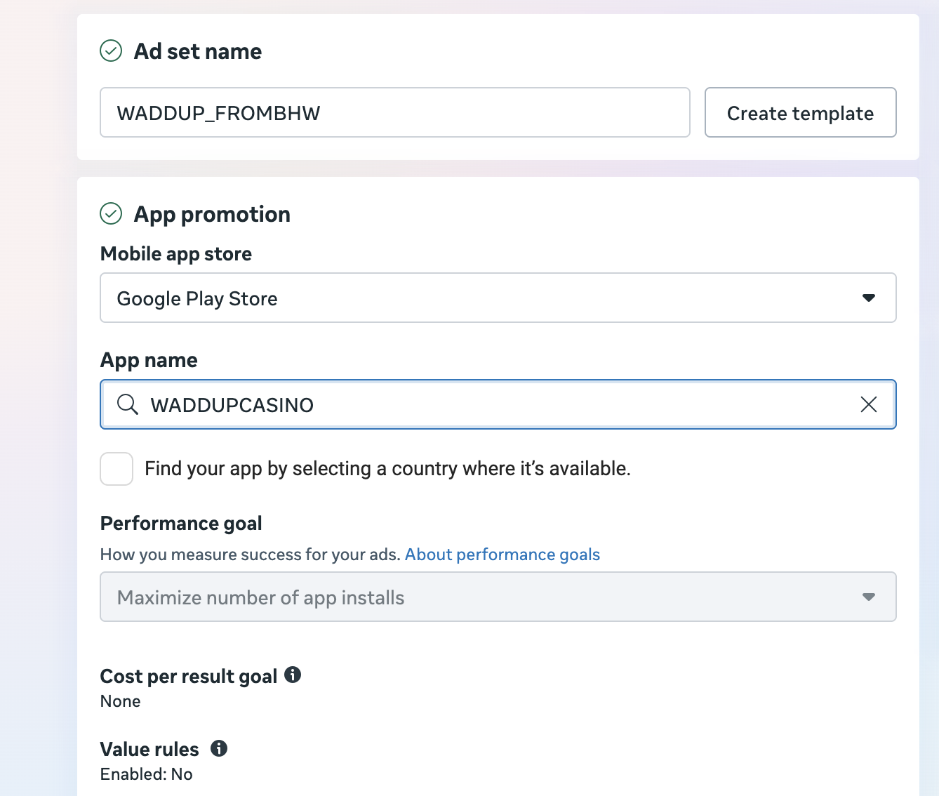
Task: Click the Value rules label
Action: coord(149,749)
